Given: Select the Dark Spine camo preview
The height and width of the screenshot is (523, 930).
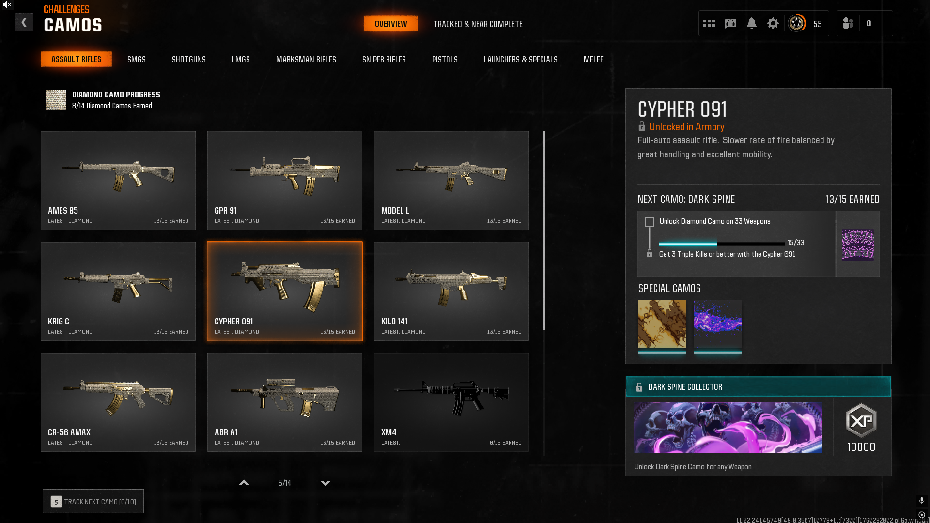Looking at the screenshot, I should tap(858, 245).
